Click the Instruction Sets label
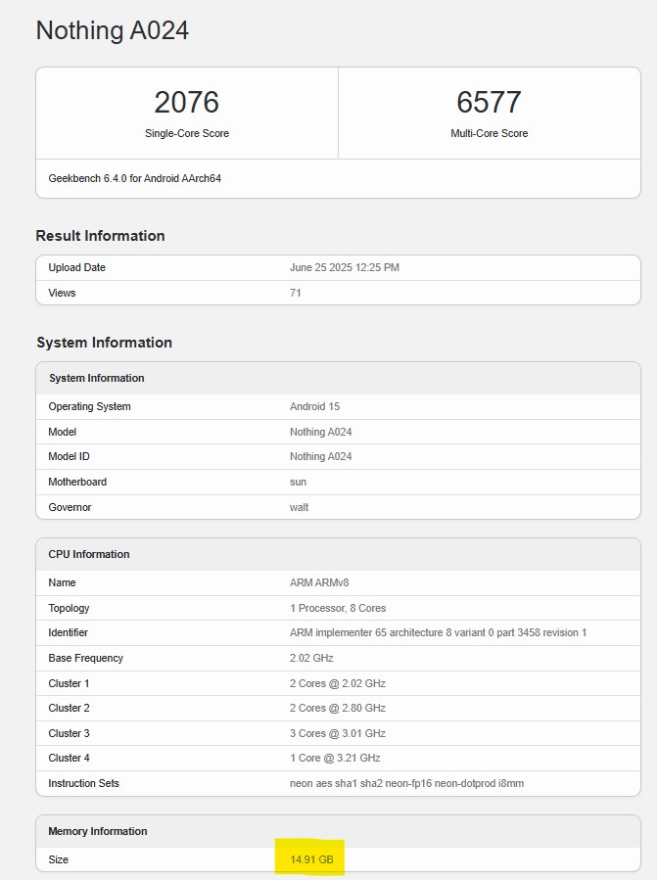Viewport: 657px width, 880px height. point(83,783)
